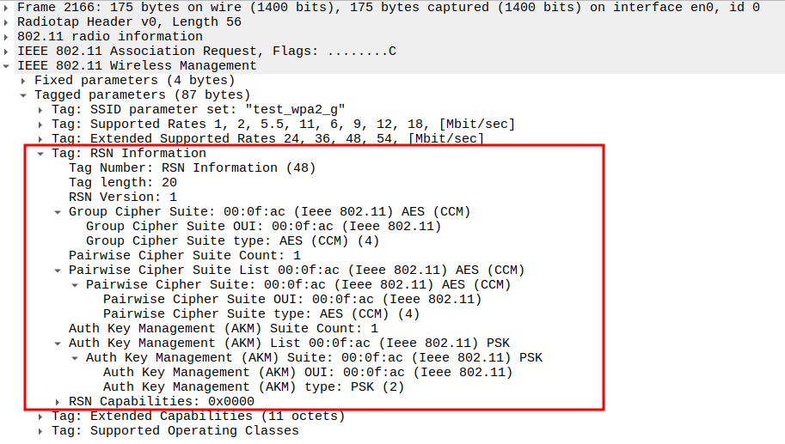Screen dimensions: 785x444
Task: Expand RSN Capabilities 0x0000
Action: tap(58, 401)
